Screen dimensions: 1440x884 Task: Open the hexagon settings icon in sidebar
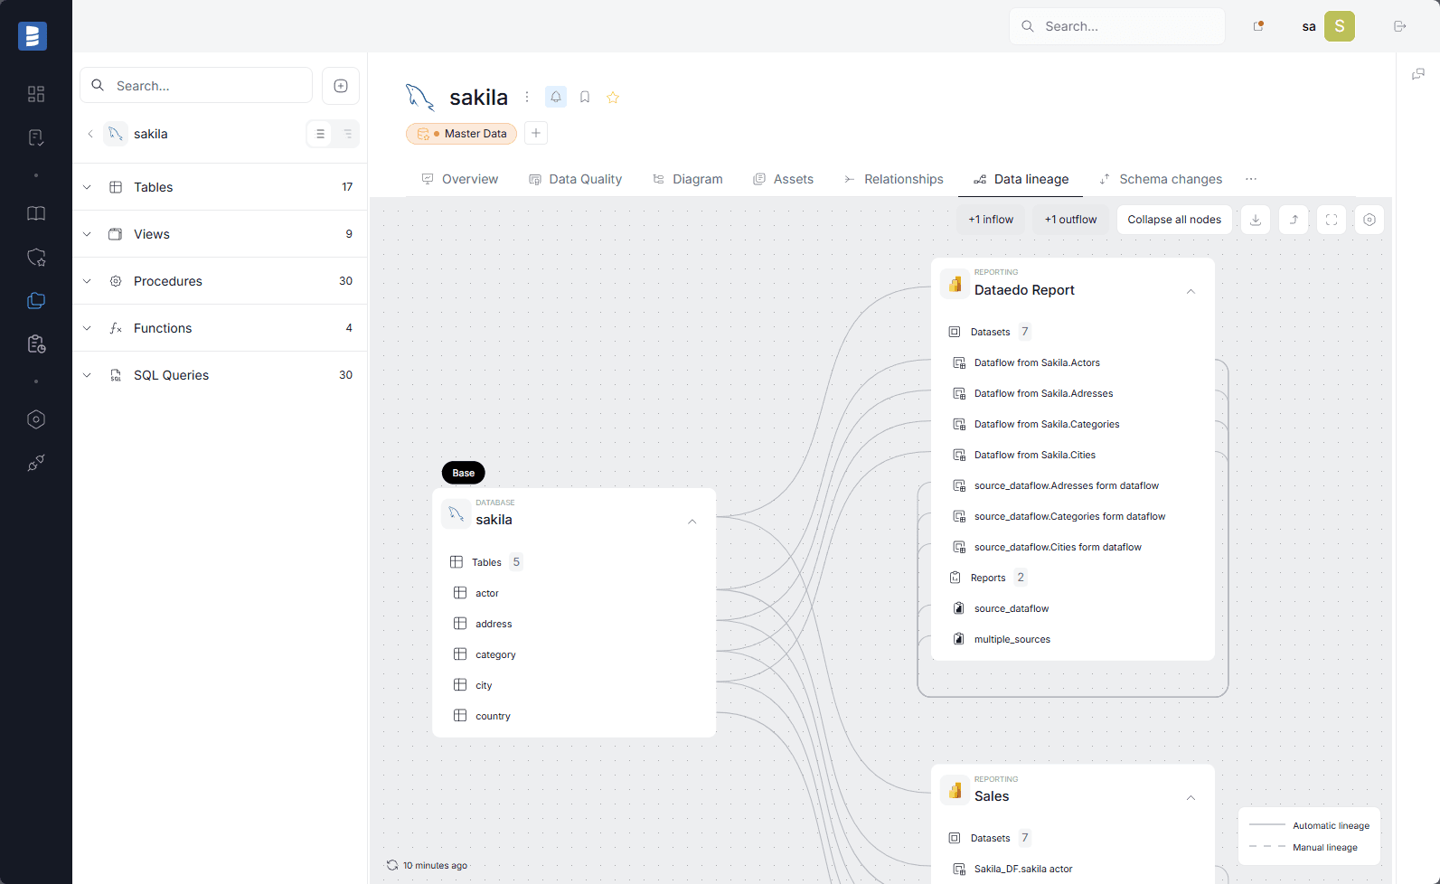point(36,419)
